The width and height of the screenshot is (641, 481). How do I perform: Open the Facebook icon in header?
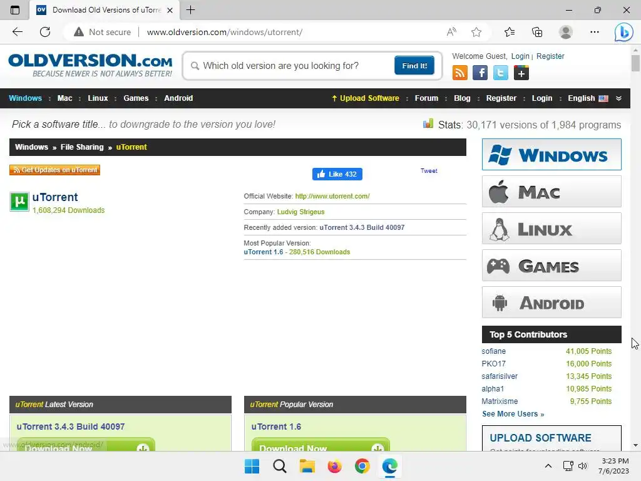pos(480,73)
